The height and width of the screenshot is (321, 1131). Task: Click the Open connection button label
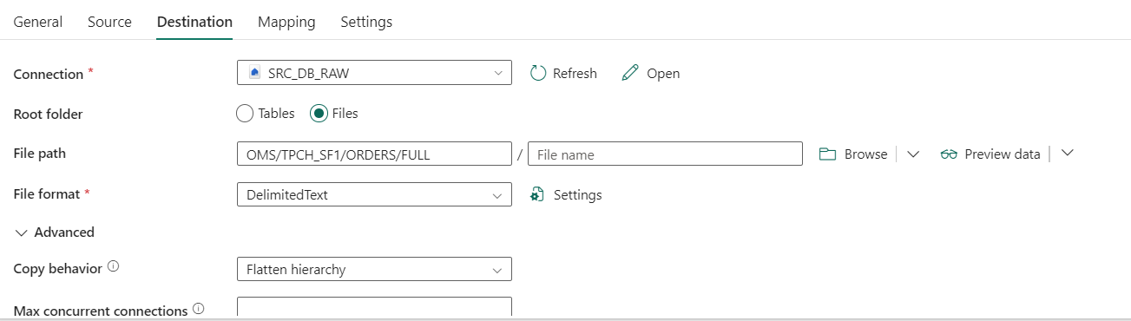click(663, 74)
